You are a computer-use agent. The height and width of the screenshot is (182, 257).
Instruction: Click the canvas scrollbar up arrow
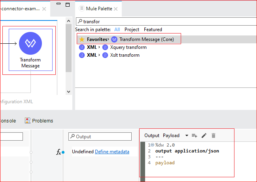tap(69, 21)
